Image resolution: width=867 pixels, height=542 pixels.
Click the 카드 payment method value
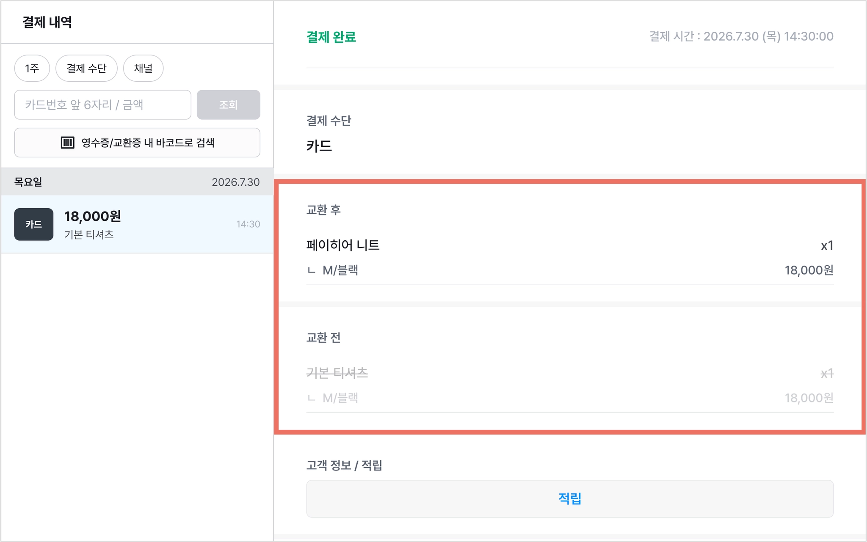coord(319,146)
